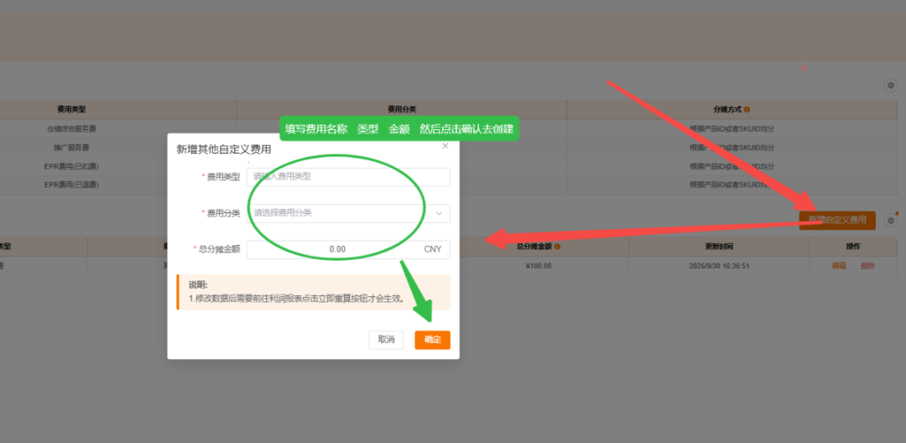Click the 取消 button
The image size is (906, 443).
[x=386, y=340]
